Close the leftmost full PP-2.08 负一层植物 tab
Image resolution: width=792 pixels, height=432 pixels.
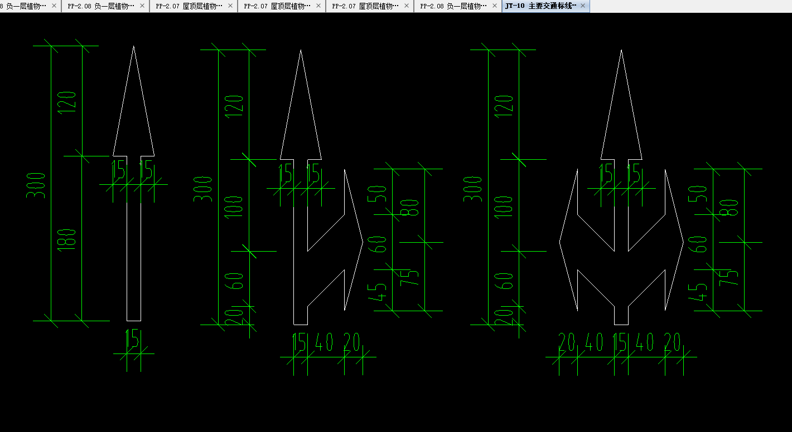[x=142, y=6]
